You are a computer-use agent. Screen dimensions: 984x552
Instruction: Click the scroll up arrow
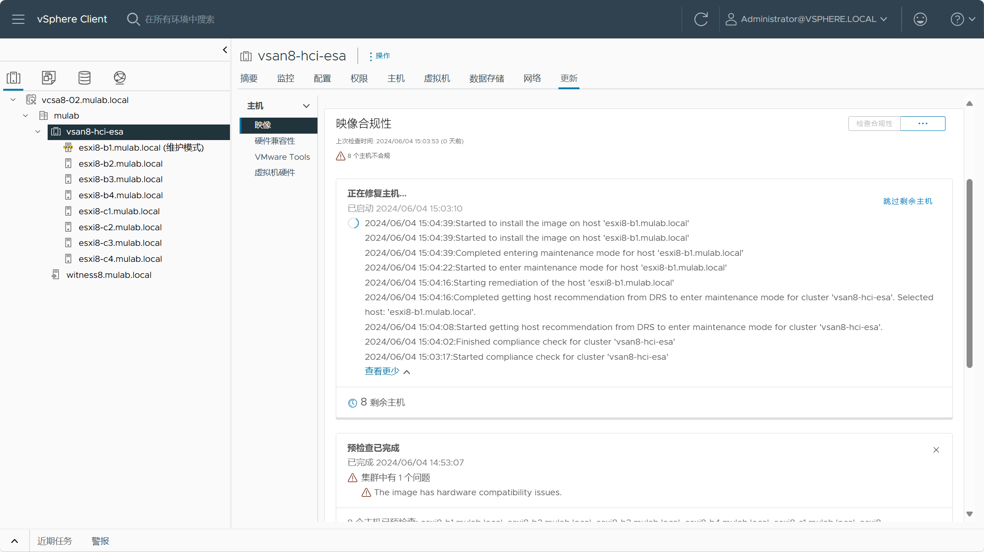[x=969, y=103]
